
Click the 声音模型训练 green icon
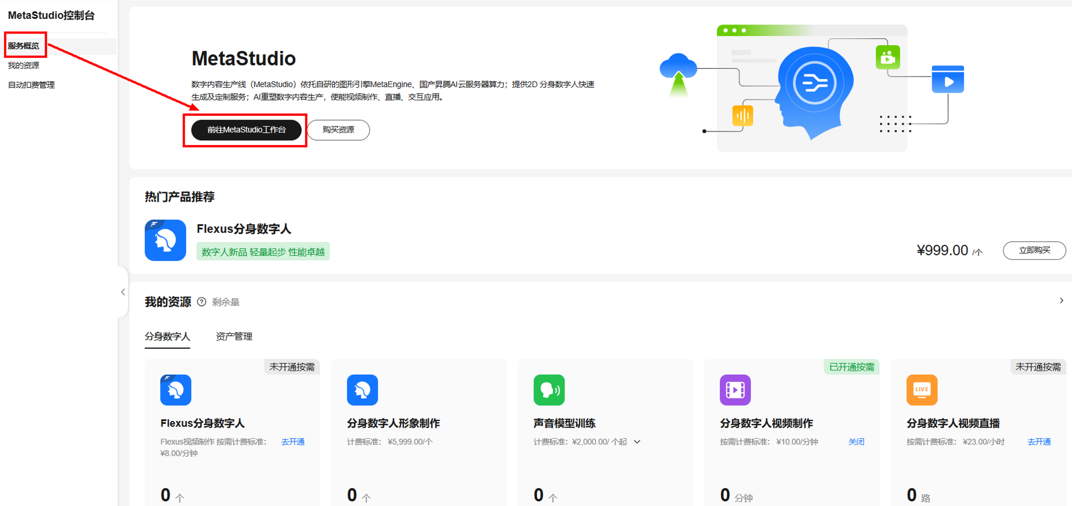tap(549, 390)
